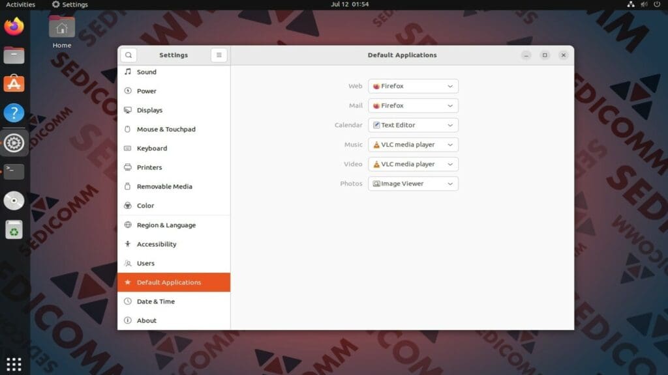Click the Color icon in sidebar
This screenshot has width=668, height=375.
click(x=128, y=205)
